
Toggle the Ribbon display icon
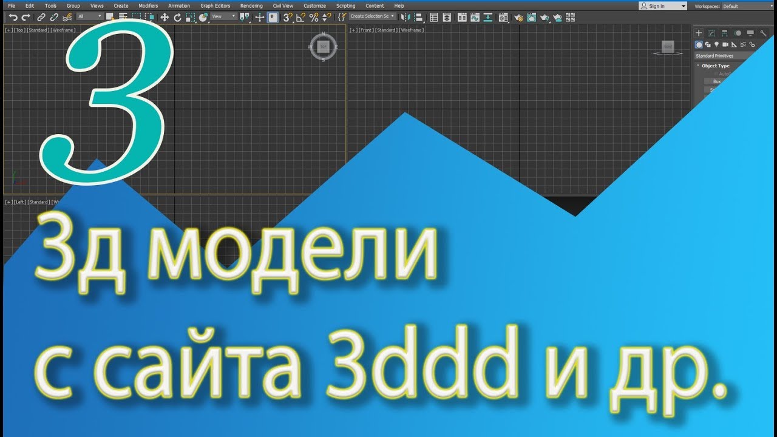click(462, 17)
